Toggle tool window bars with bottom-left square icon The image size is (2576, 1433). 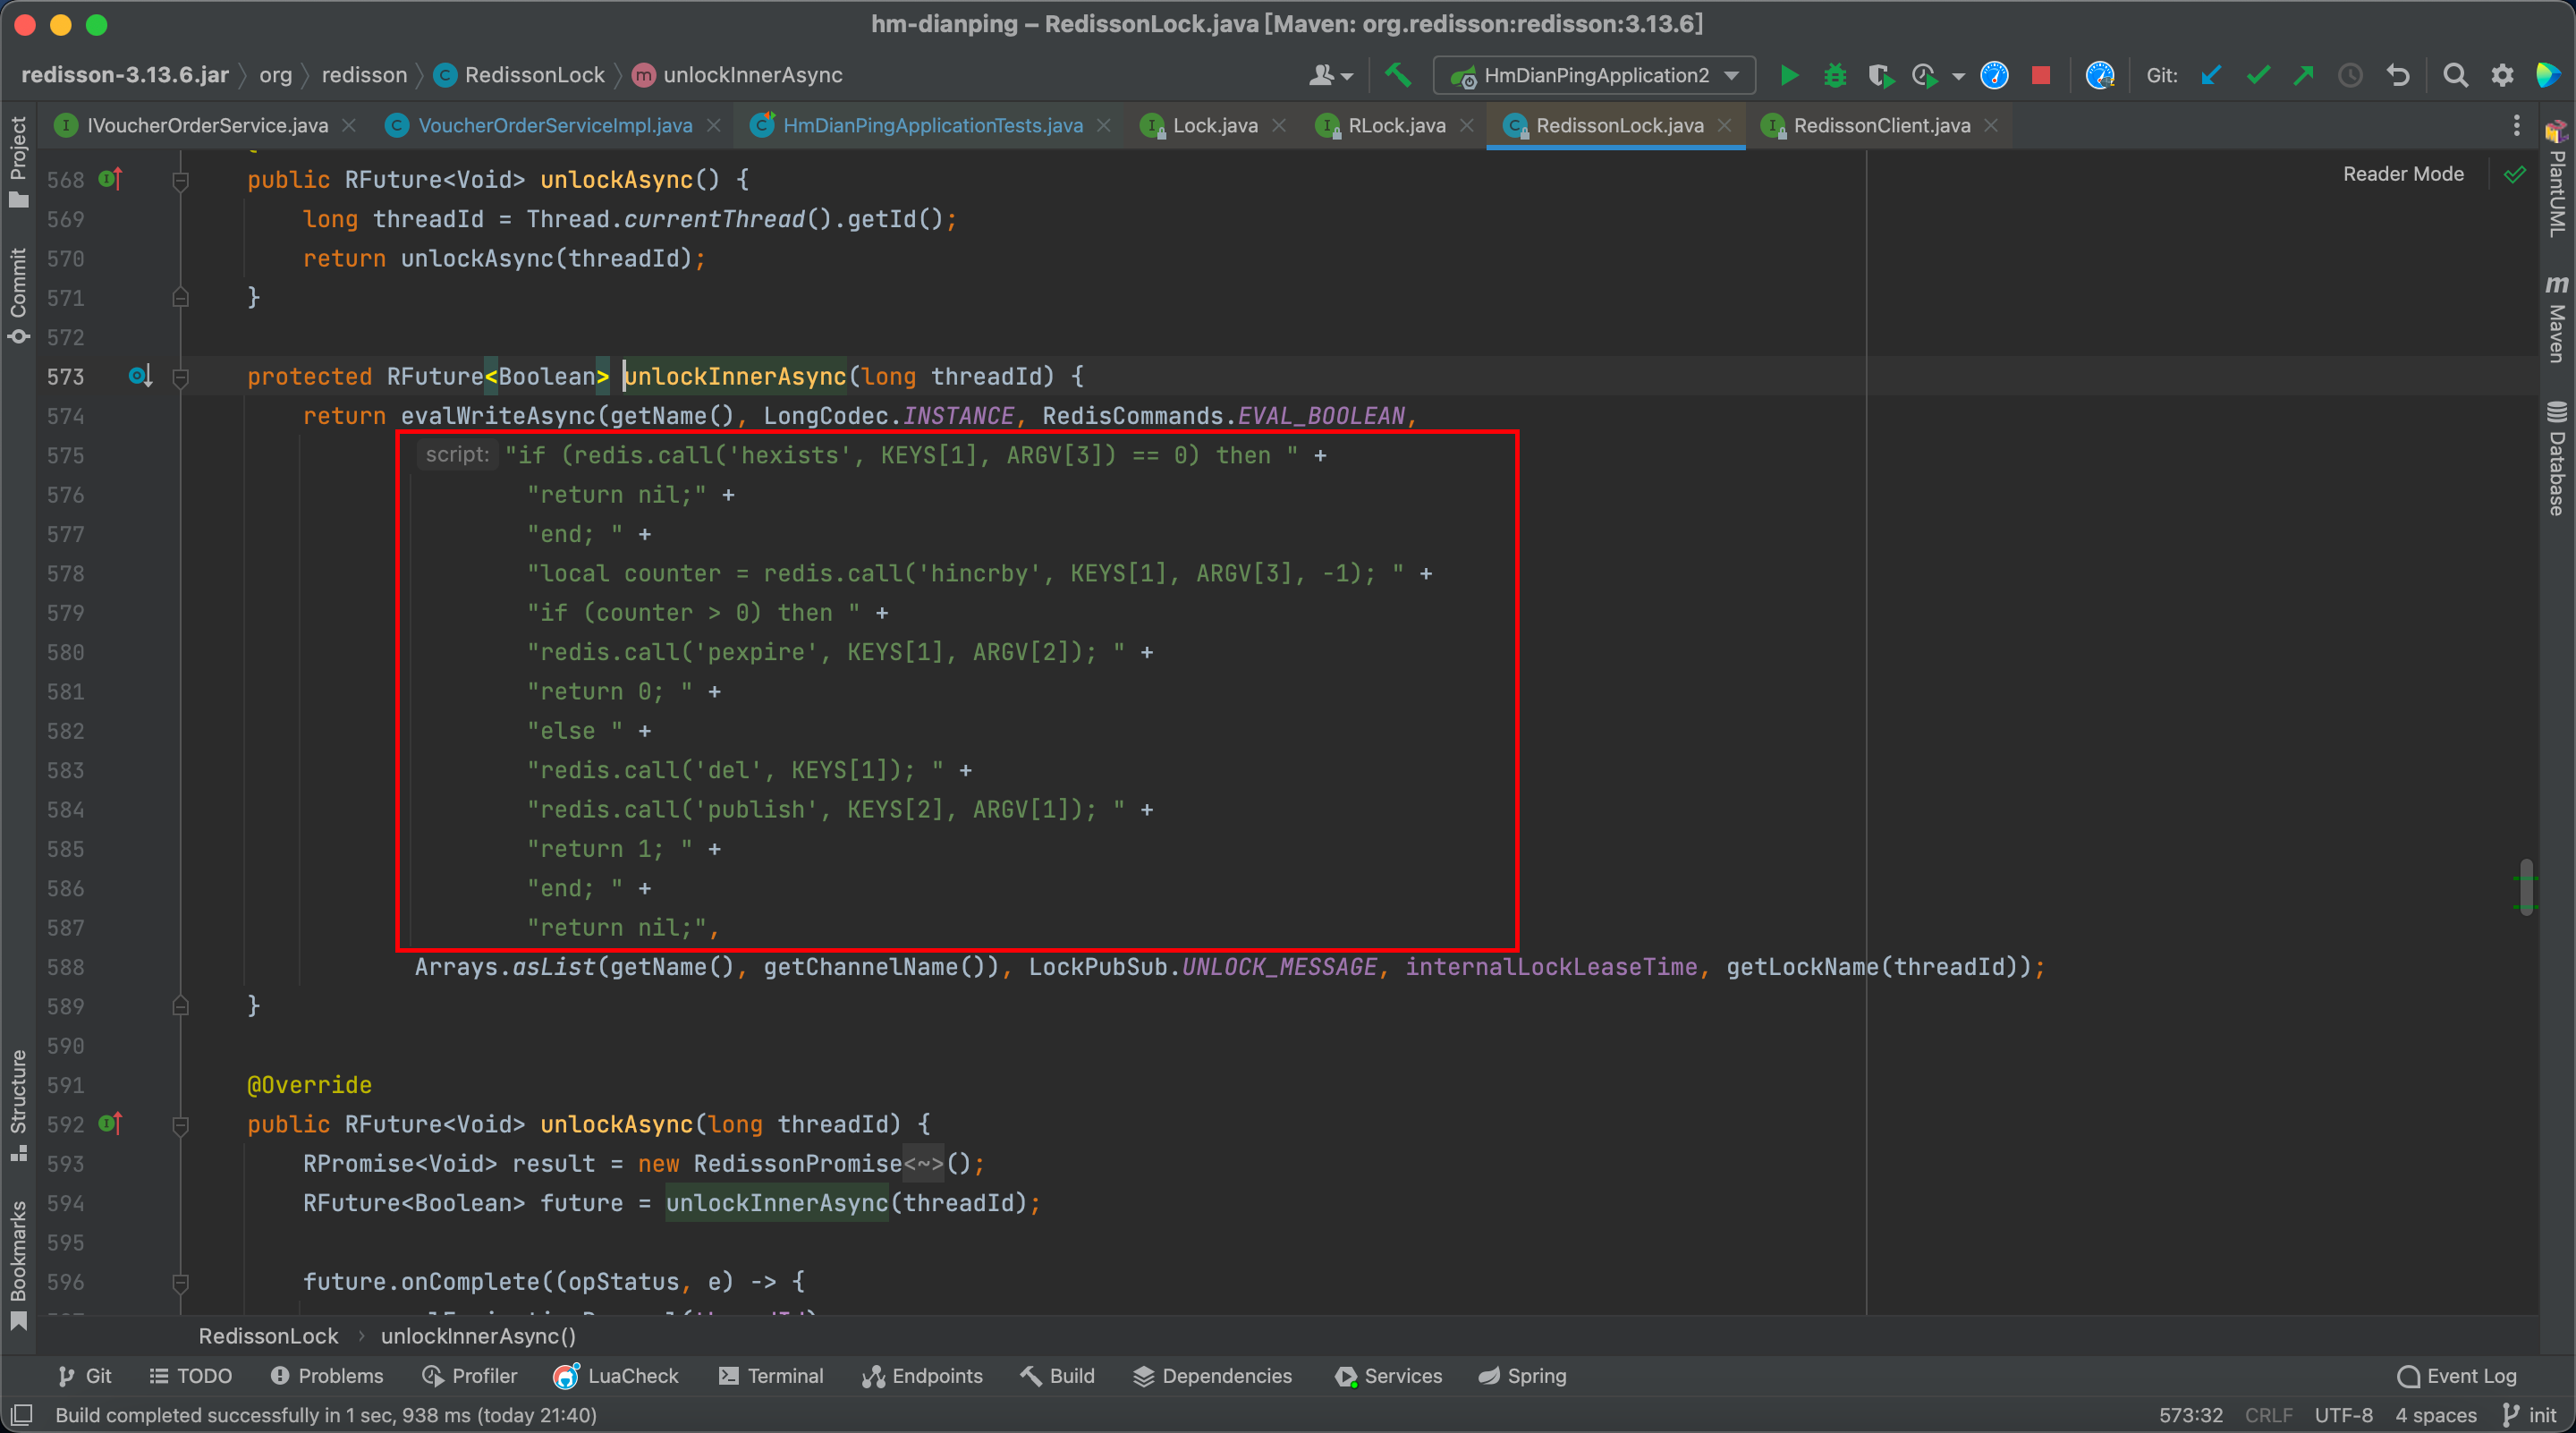coord(22,1414)
